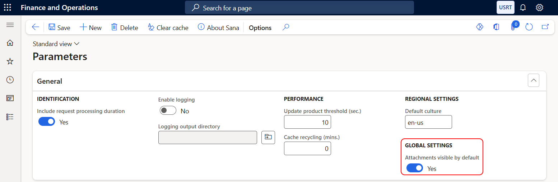
Task: Open the settings gear icon
Action: (x=539, y=8)
